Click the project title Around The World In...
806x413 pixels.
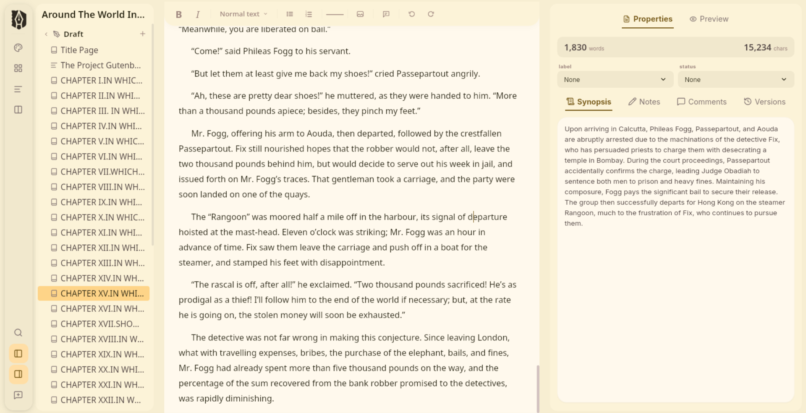93,15
